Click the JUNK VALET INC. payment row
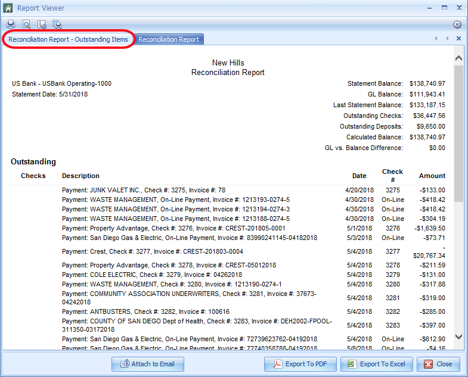This screenshot has width=468, height=377. [143, 190]
